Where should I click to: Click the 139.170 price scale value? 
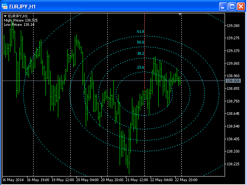point(233,51)
